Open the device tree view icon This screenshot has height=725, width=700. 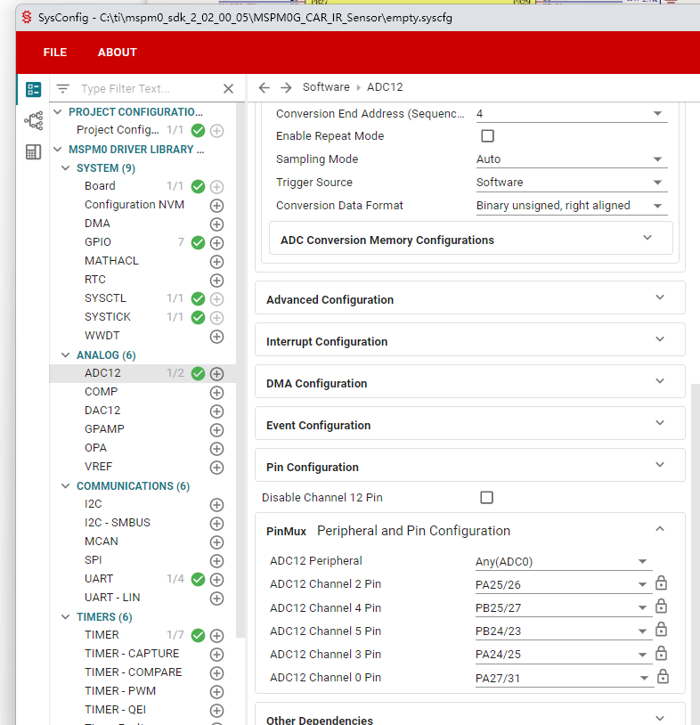[x=33, y=120]
